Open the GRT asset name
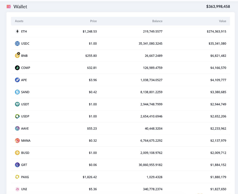 tap(24, 165)
